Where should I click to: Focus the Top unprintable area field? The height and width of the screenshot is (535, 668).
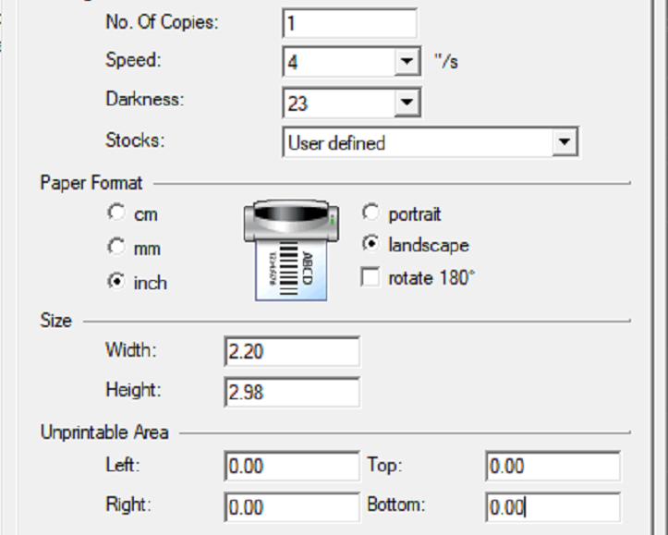tap(553, 467)
